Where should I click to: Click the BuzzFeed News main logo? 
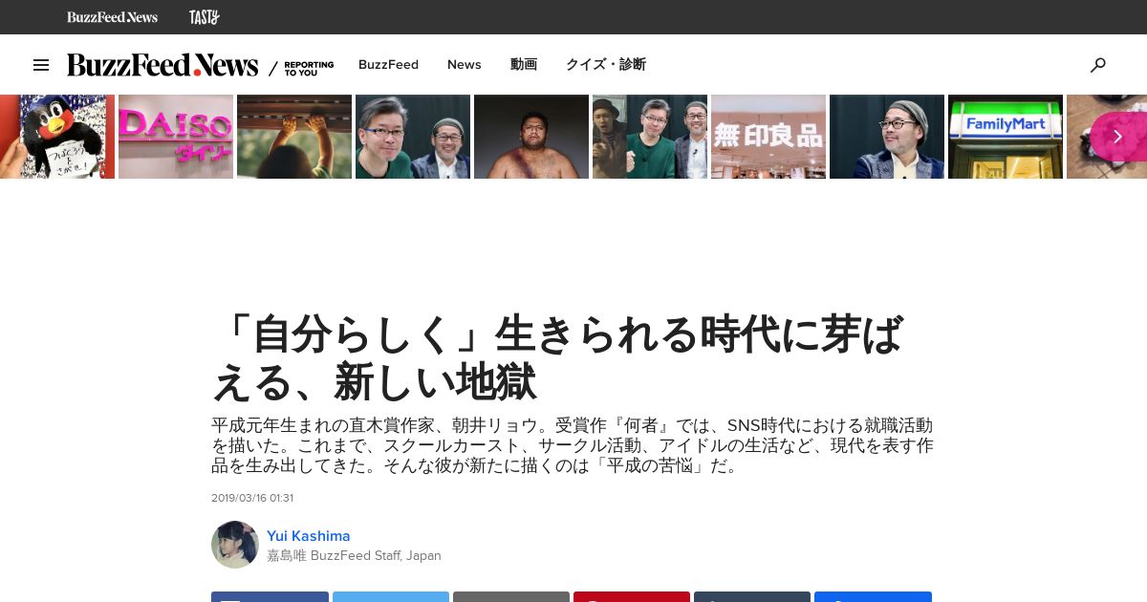pyautogui.click(x=162, y=65)
